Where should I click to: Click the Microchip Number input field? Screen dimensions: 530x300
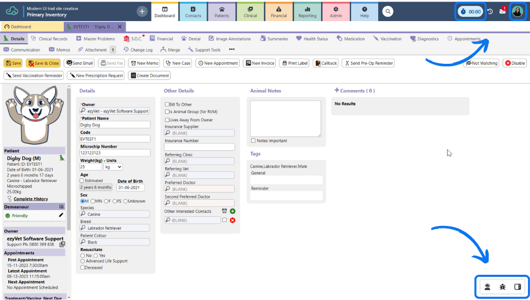[x=115, y=153]
